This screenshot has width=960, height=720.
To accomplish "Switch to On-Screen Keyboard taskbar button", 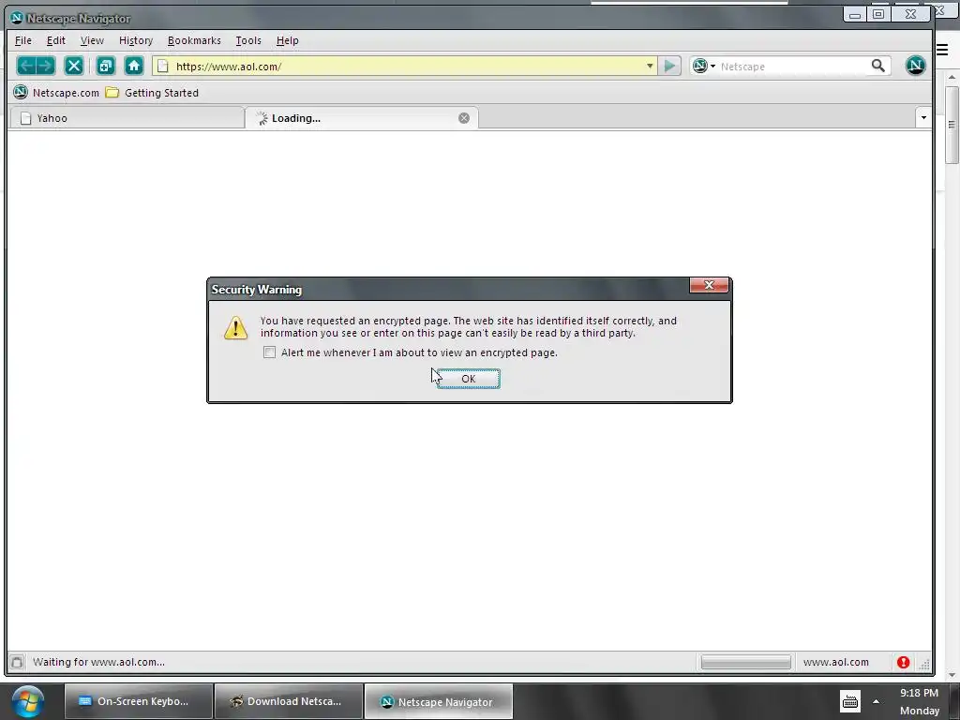I will [139, 701].
